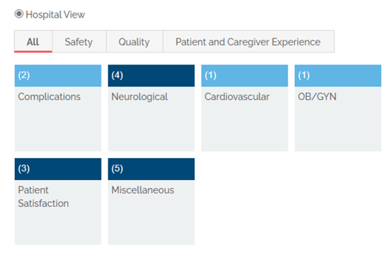The image size is (392, 256).
Task: Select the Neurological category tile
Action: click(x=151, y=108)
